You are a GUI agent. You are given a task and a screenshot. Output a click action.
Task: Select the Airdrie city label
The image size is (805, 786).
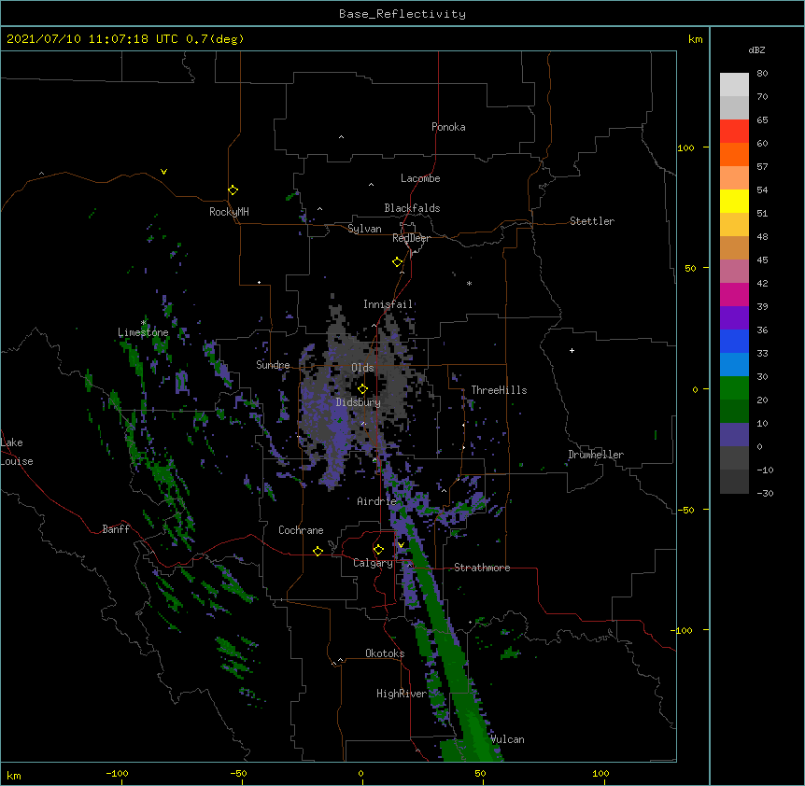(377, 501)
